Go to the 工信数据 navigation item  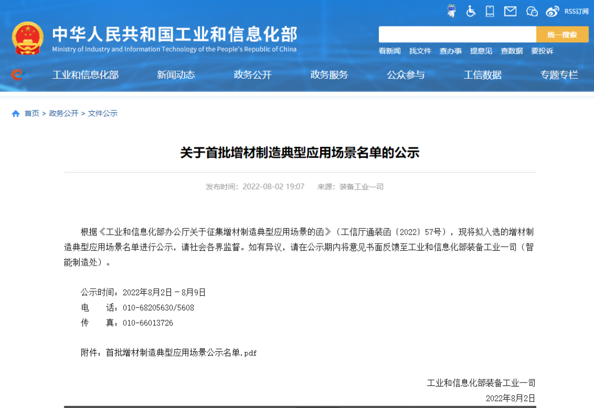tap(482, 75)
